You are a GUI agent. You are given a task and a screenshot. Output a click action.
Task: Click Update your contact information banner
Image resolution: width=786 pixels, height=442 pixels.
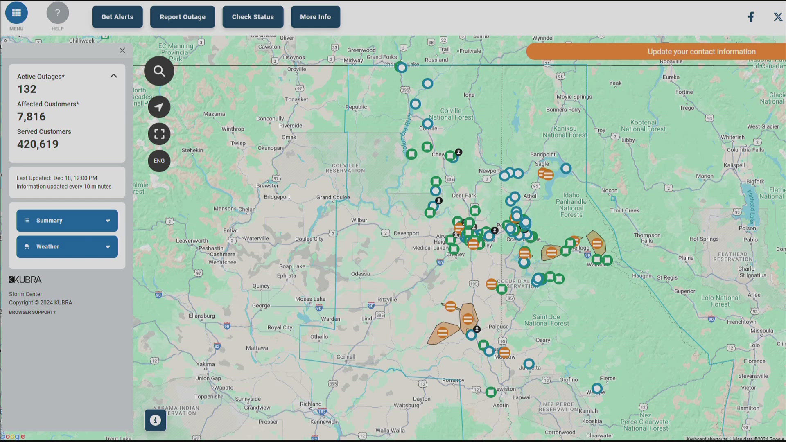[x=656, y=52]
